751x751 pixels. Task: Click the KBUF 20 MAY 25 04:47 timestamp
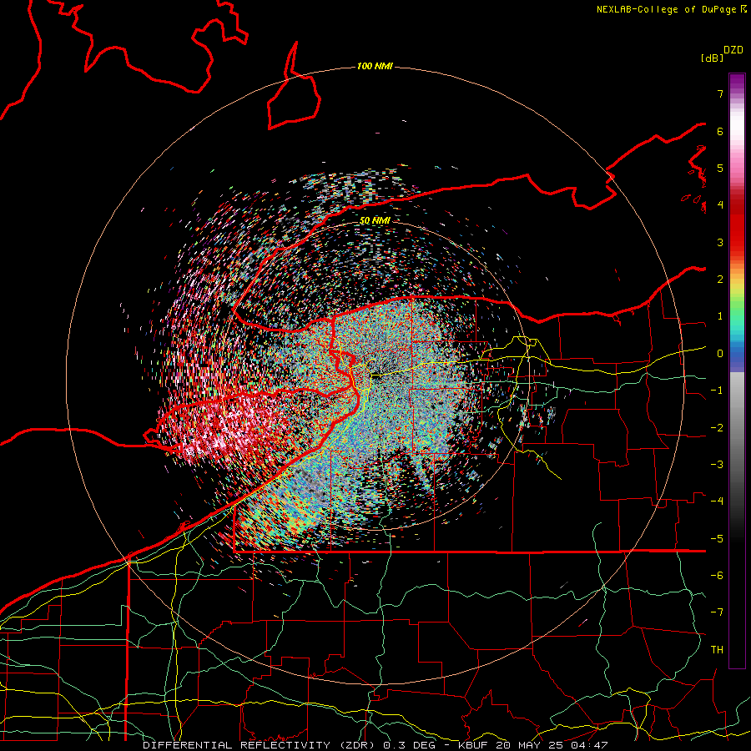pos(533,745)
